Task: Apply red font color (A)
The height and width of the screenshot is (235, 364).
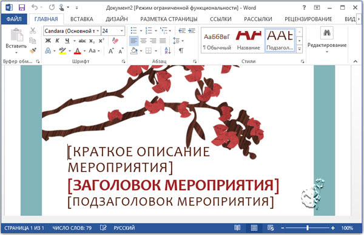Action: click(x=78, y=50)
